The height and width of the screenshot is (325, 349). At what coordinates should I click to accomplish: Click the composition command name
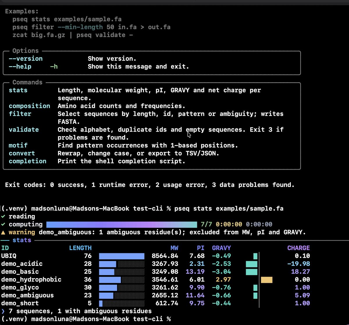(x=29, y=106)
